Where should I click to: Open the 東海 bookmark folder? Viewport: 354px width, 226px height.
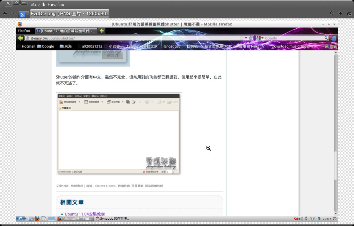click(66, 46)
